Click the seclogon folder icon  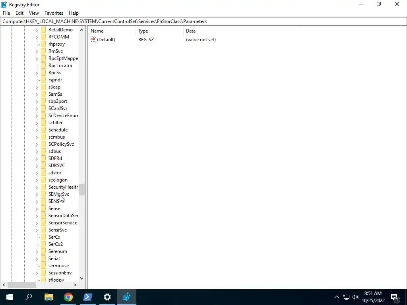click(44, 180)
